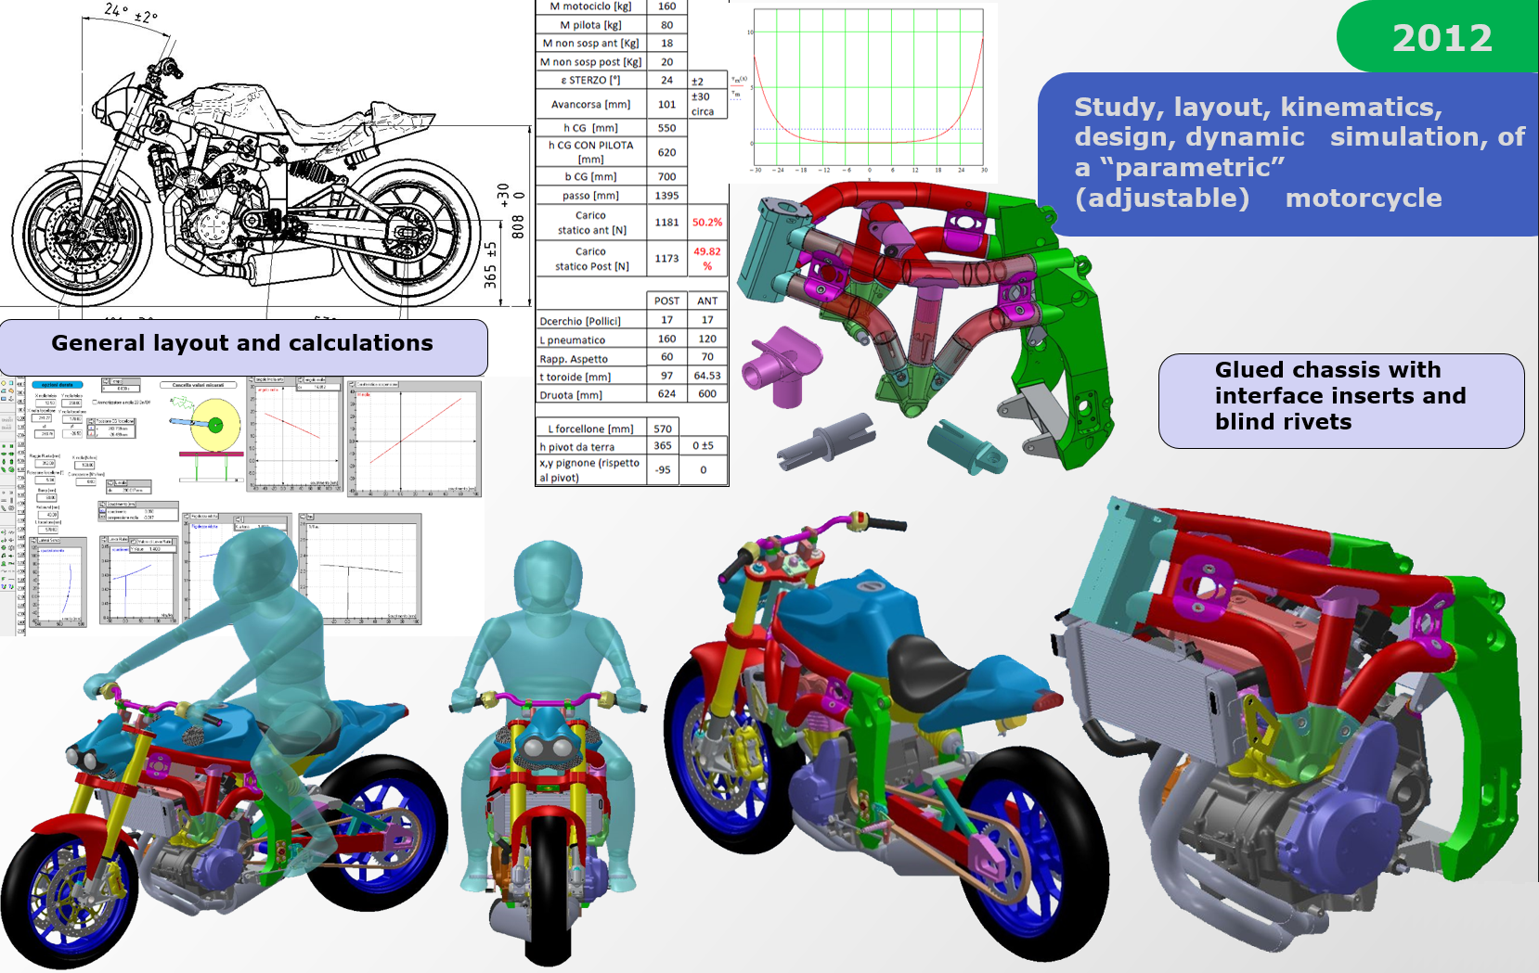1539x973 pixels.
Task: Click the 64.53 toroide value
Action: coord(707,376)
